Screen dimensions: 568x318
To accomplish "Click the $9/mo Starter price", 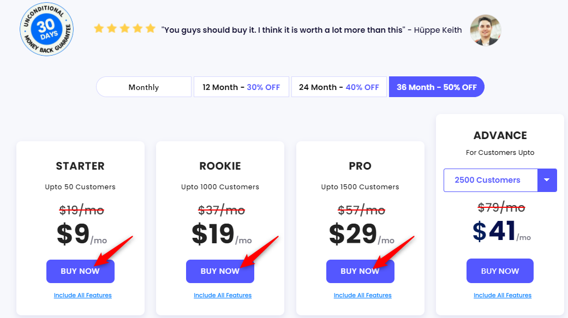I will point(82,234).
